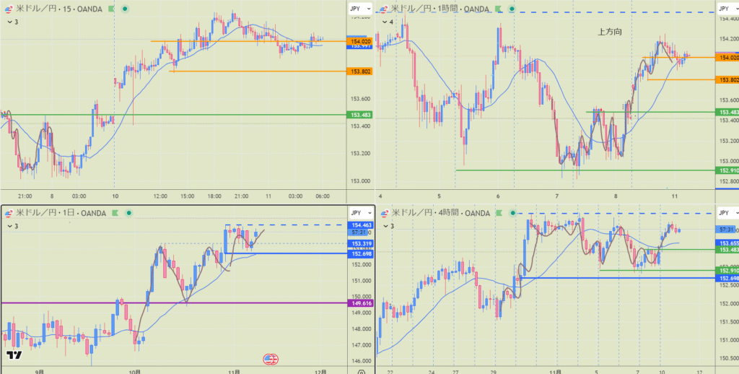Open chart settings gear on daily time axis
This screenshot has width=739, height=374.
[360, 371]
